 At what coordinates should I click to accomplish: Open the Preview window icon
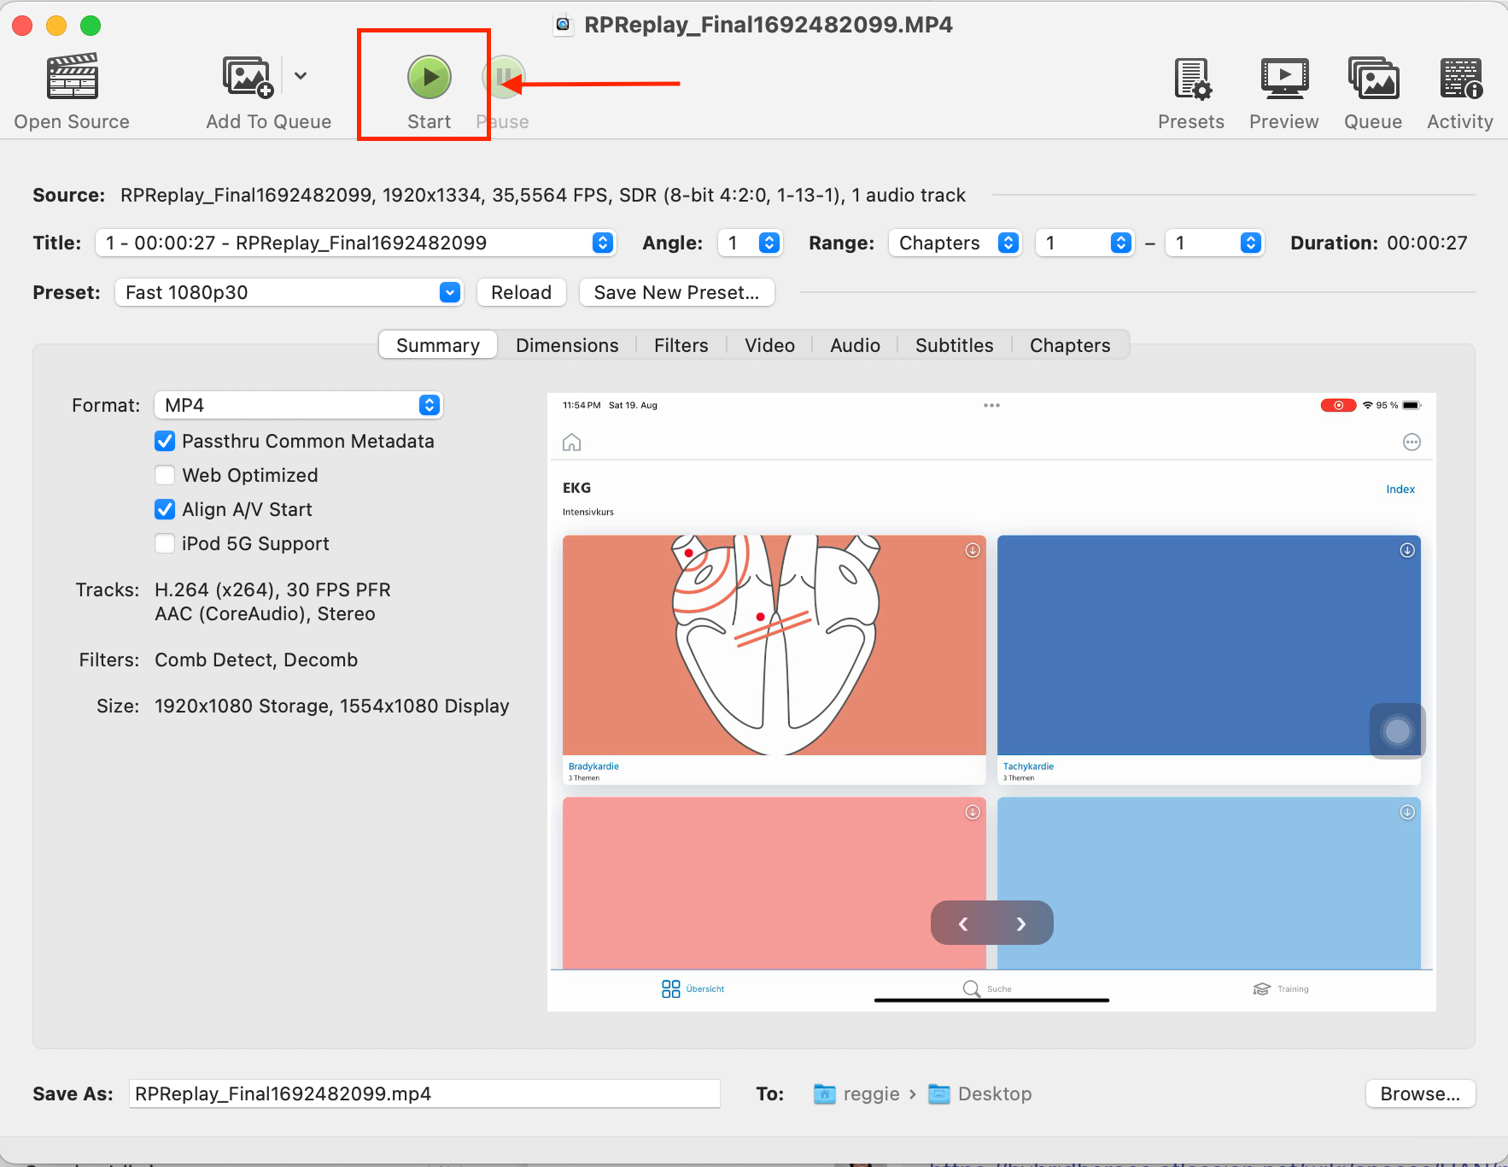1284,79
